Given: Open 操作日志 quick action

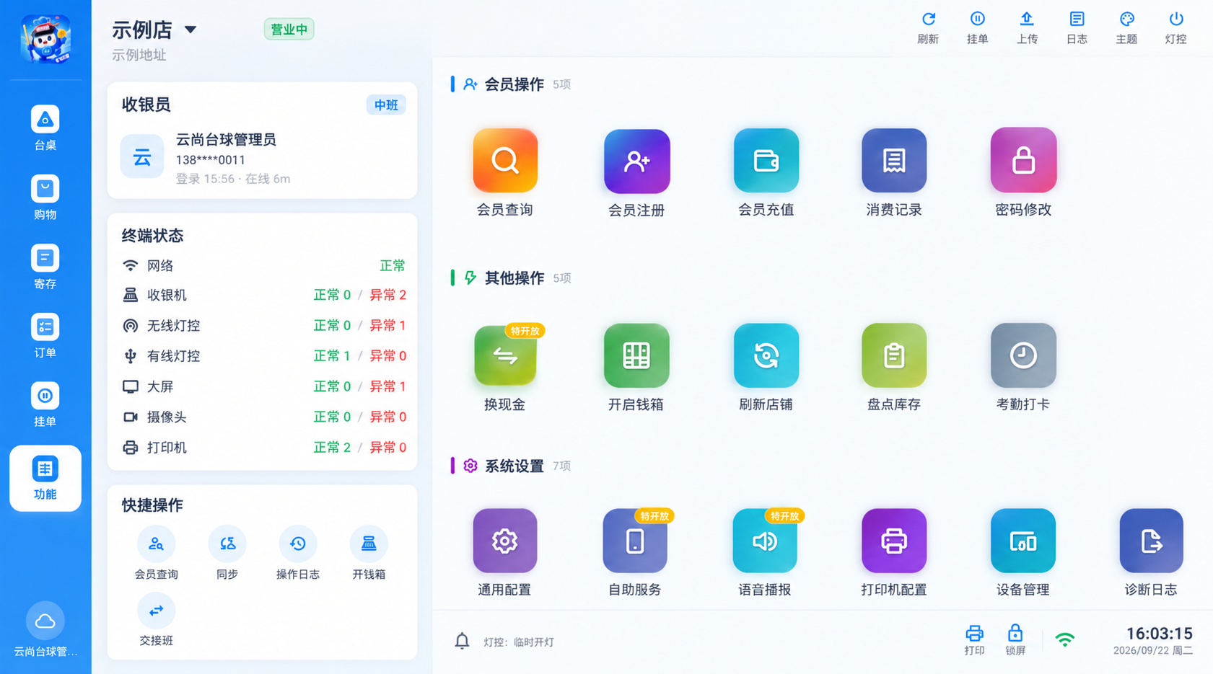Looking at the screenshot, I should (298, 554).
